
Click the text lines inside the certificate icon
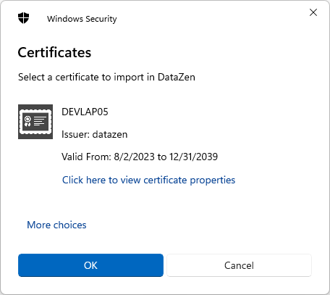(x=40, y=121)
